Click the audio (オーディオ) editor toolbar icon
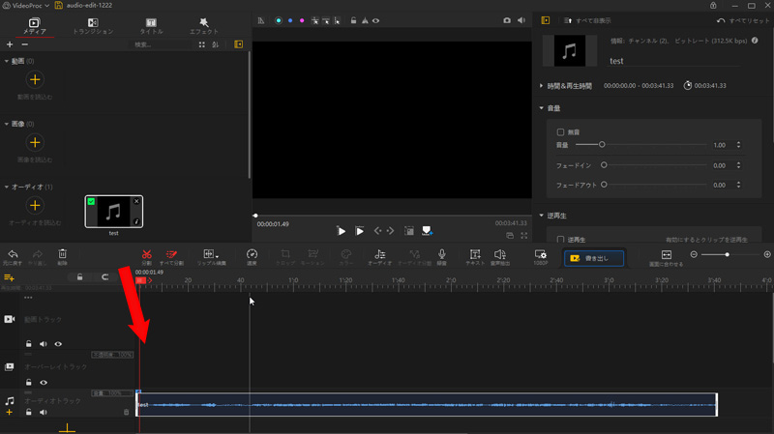774x434 pixels. tap(379, 254)
